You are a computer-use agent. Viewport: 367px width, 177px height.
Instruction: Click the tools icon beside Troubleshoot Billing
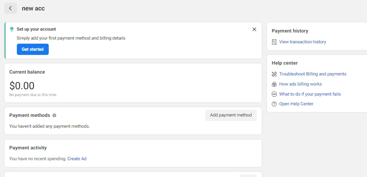click(274, 74)
